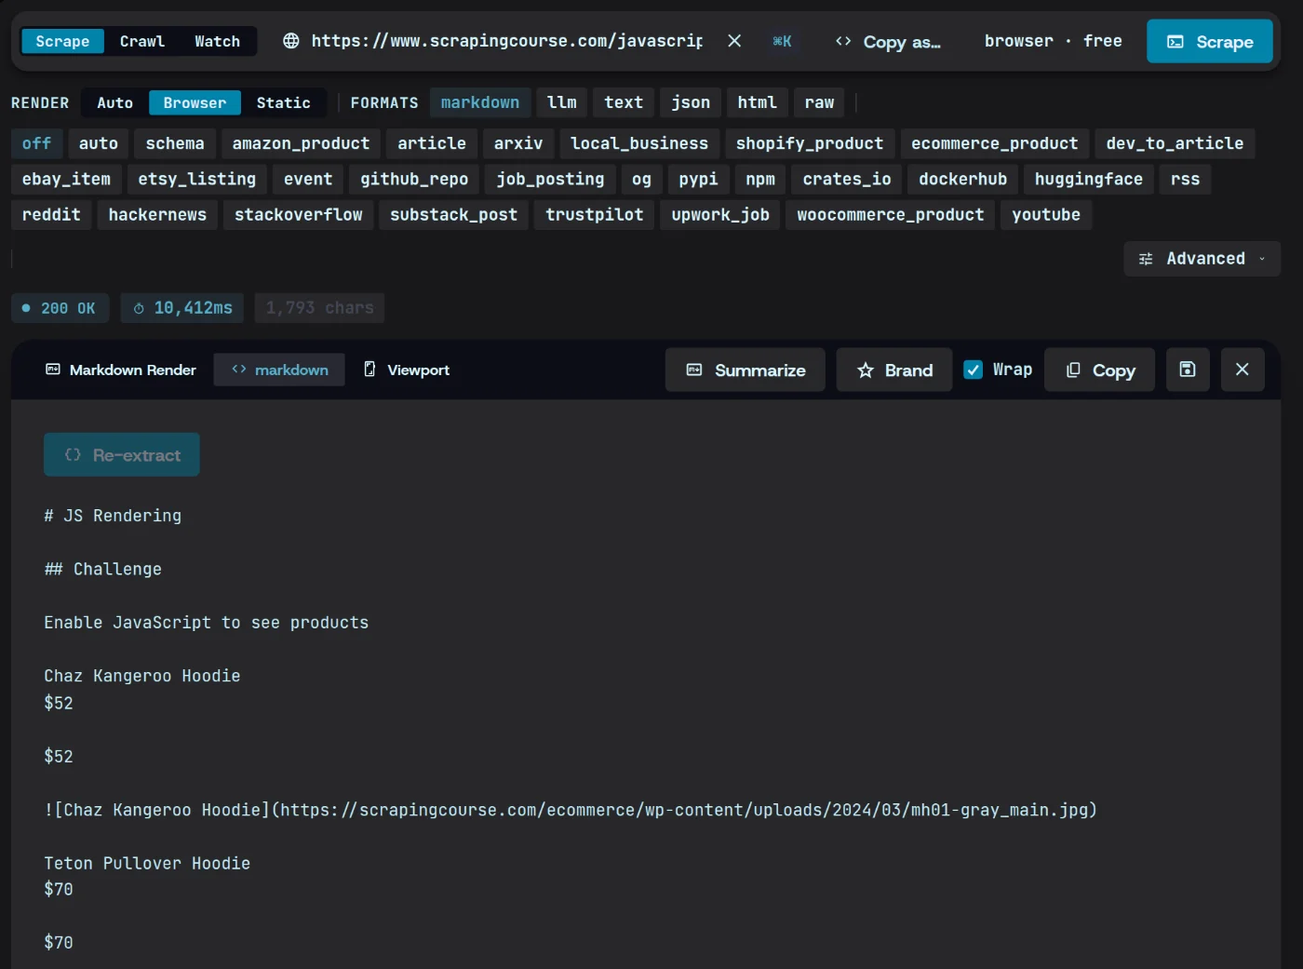Select the huggingface extractor
This screenshot has height=969, width=1303.
click(x=1089, y=179)
